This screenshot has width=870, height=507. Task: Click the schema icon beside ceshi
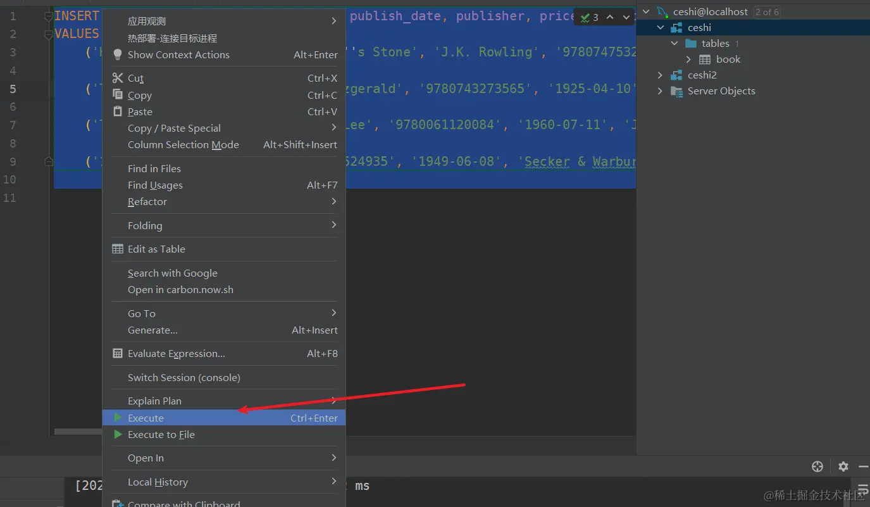coord(677,28)
